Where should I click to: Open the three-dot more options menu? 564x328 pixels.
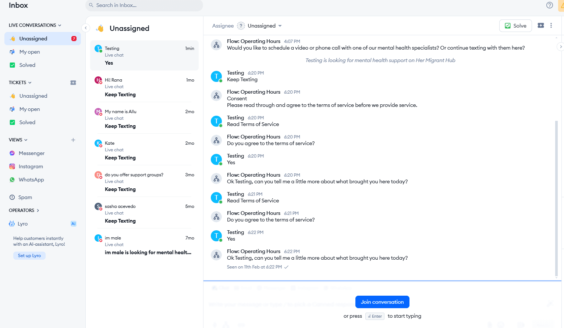[x=551, y=25]
